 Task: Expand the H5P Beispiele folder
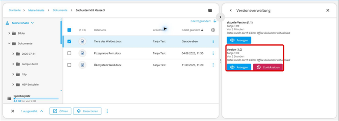13,85
